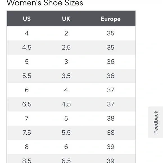Screen dimensions: 163x163
Task: Open the Feedback side tab
Action: (156, 122)
